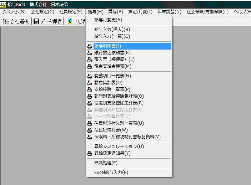Click printer icon beside 昇給決定通知書(Y)
Viewport: 251px width, 185px height.
[90, 153]
